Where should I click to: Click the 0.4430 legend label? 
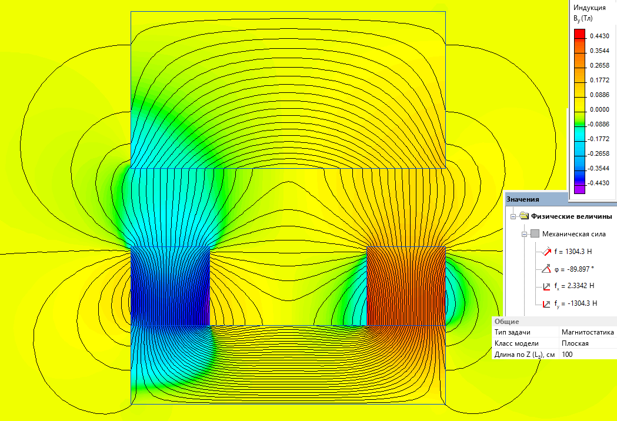[600, 36]
